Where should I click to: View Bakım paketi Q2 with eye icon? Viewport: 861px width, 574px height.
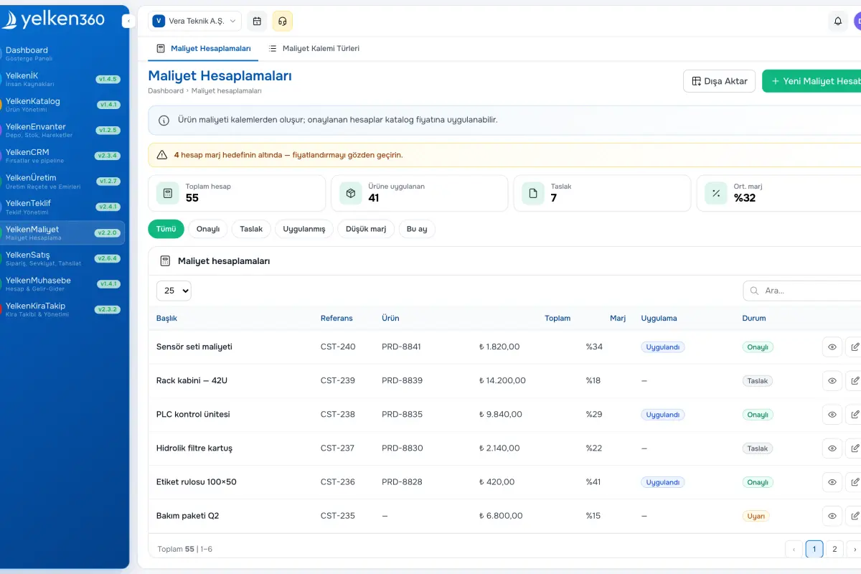(832, 515)
